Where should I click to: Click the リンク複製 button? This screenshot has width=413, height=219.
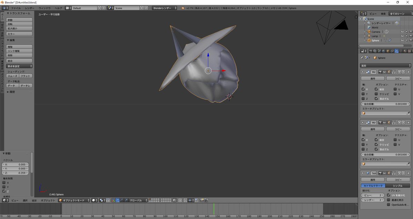[20, 51]
